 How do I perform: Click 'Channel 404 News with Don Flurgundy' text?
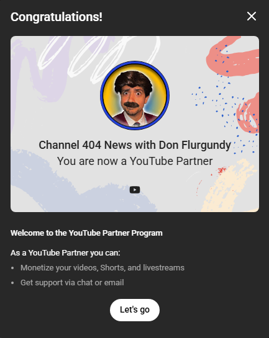tap(135, 145)
